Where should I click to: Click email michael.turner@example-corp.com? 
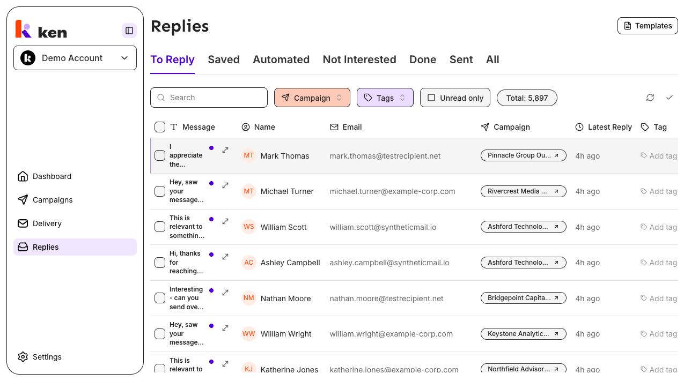pyautogui.click(x=392, y=191)
